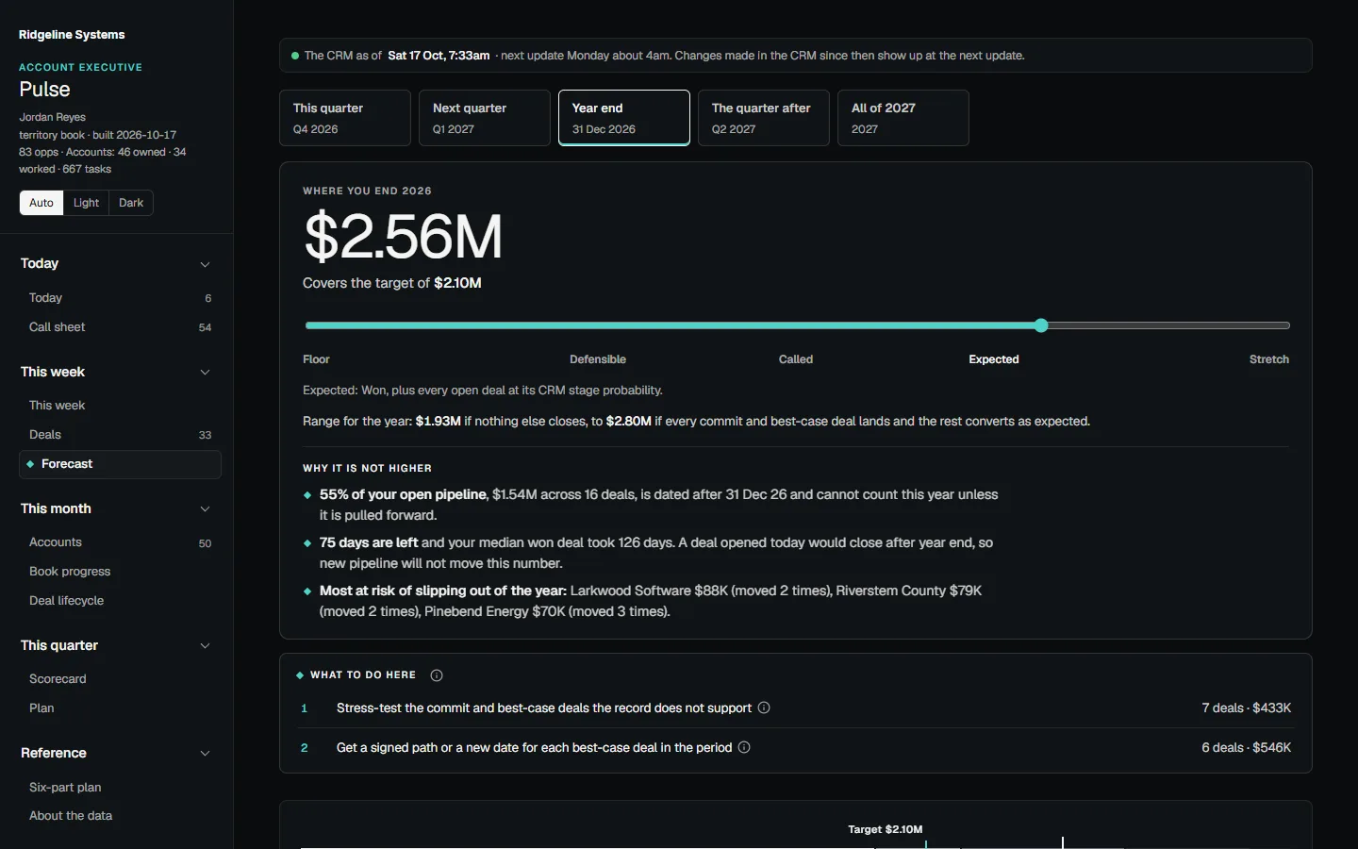
Task: Click the Pulse app title
Action: 44,90
